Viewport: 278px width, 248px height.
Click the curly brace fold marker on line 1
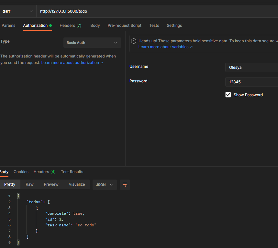click(x=18, y=196)
